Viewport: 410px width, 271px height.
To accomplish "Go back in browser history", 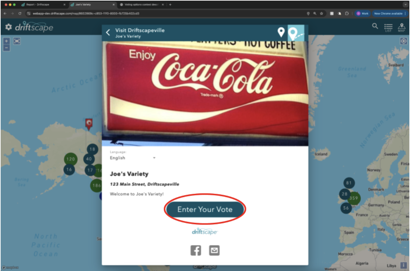I will coord(5,13).
